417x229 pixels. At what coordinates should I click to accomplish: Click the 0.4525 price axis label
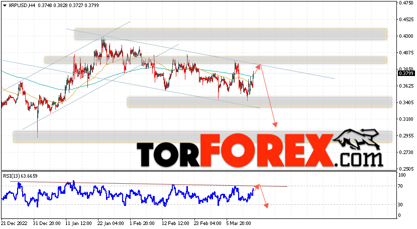click(x=406, y=20)
